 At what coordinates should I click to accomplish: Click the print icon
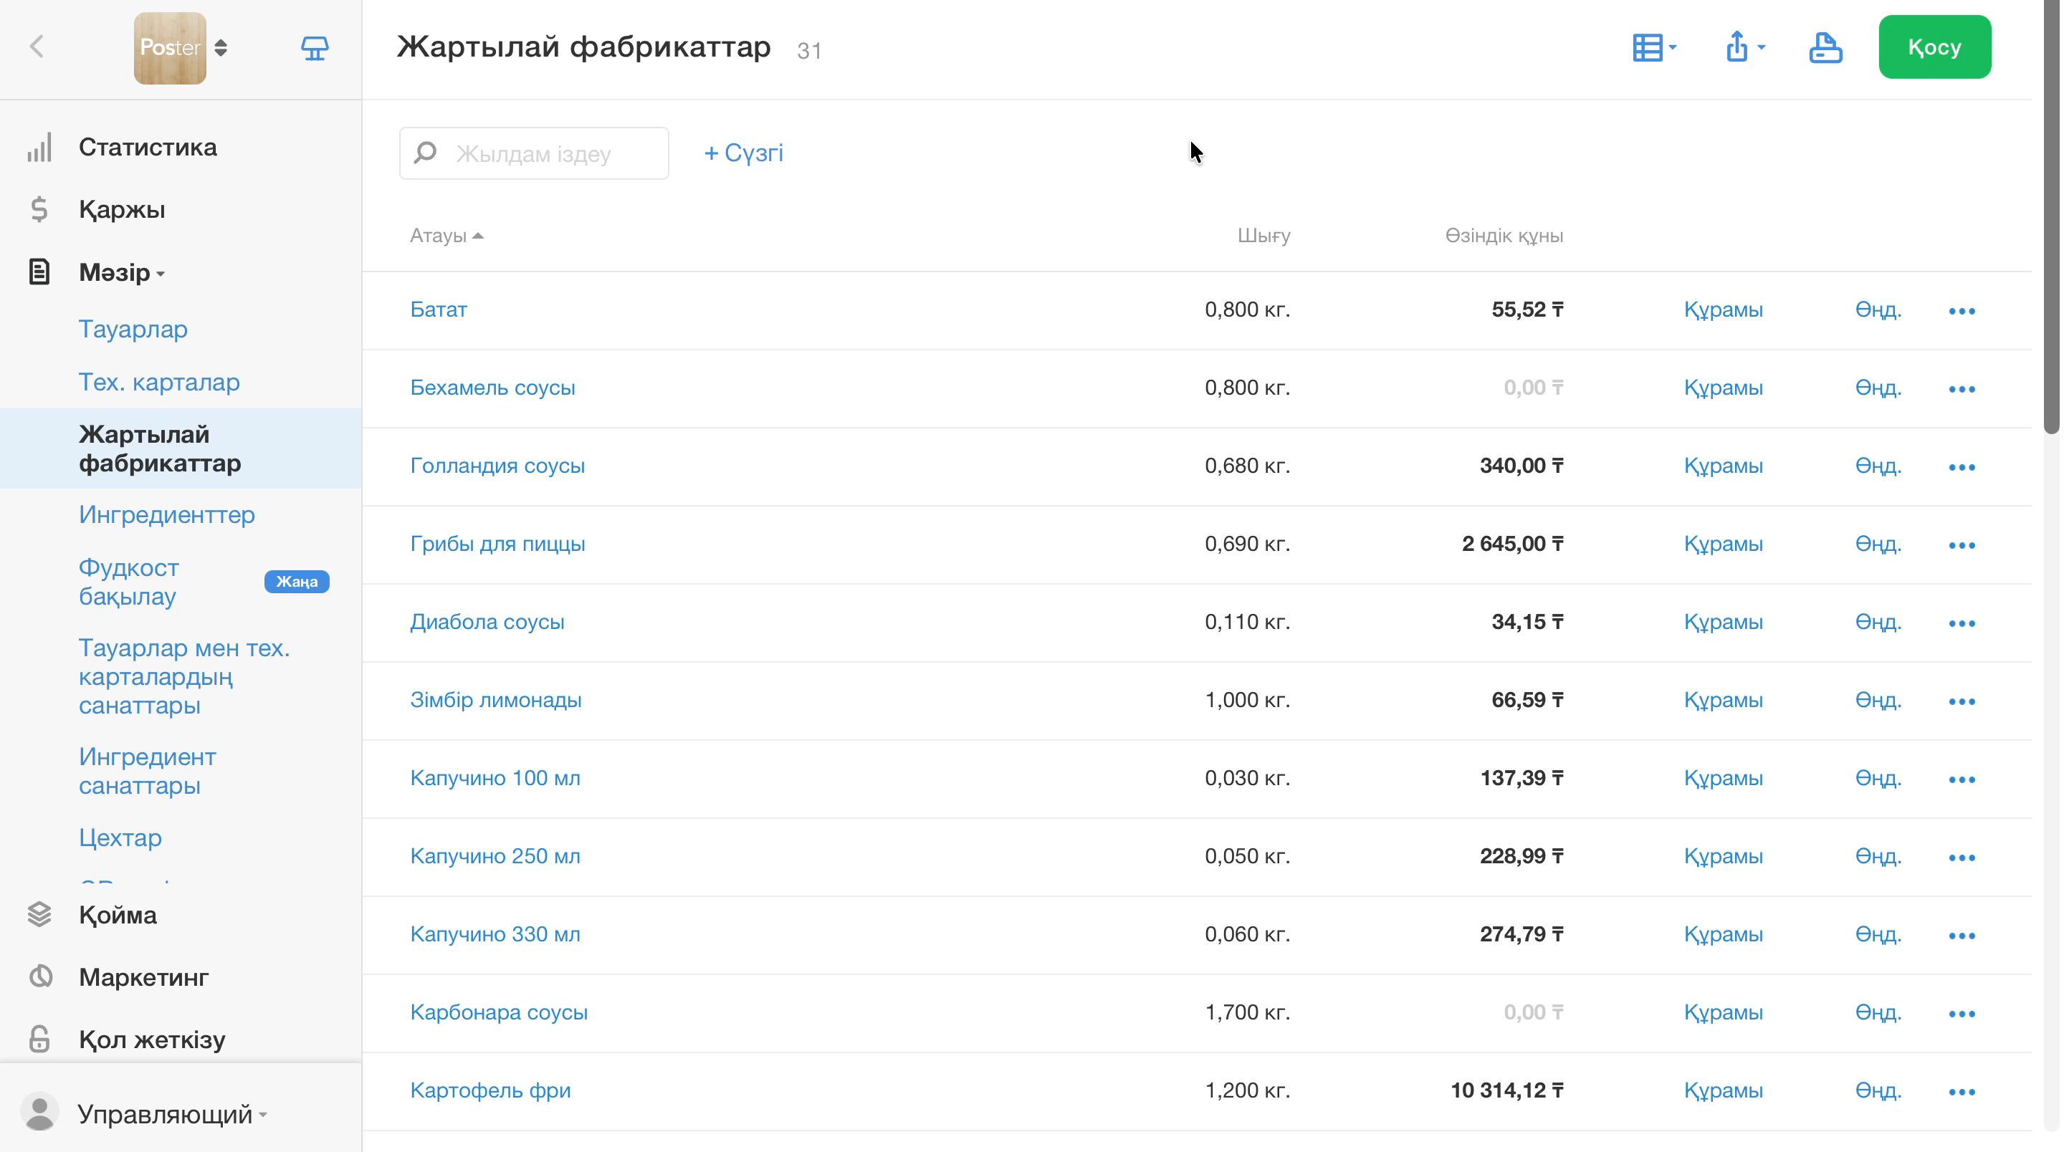[1825, 47]
